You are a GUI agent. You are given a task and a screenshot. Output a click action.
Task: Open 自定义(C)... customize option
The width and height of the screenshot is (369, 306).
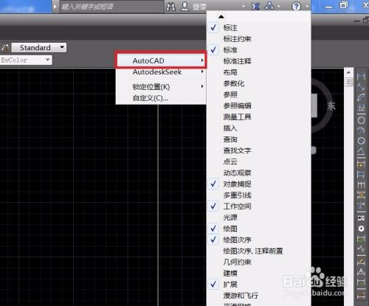(161, 98)
